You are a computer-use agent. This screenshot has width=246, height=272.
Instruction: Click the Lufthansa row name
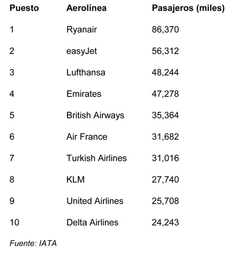coord(86,72)
